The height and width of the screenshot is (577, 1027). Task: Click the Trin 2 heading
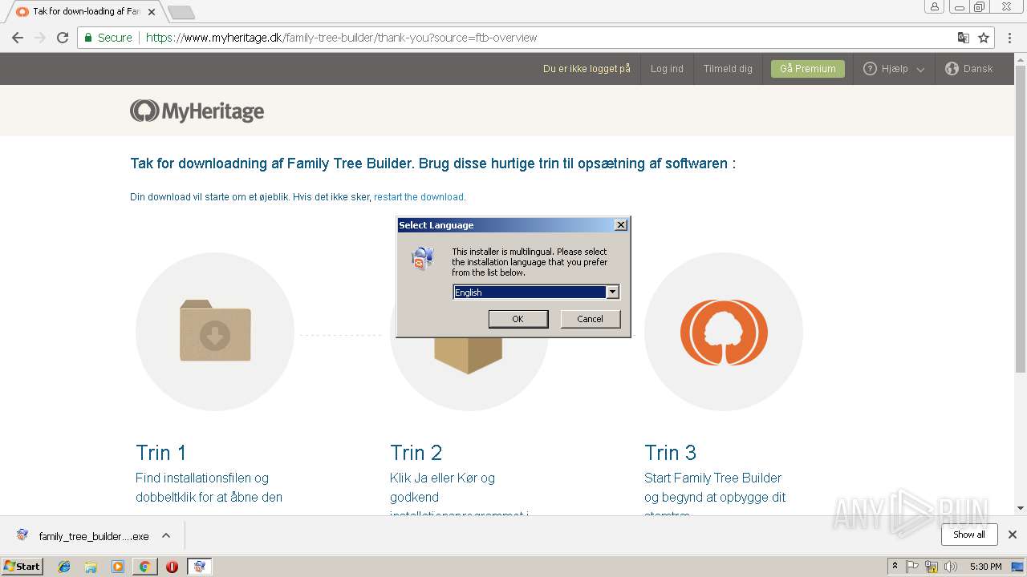[x=416, y=453]
